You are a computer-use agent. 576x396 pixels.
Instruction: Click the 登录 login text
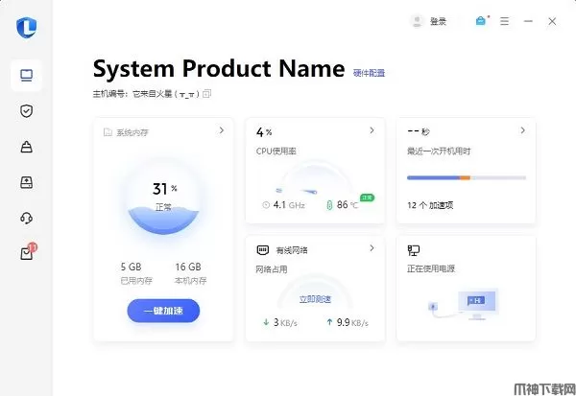pyautogui.click(x=438, y=22)
